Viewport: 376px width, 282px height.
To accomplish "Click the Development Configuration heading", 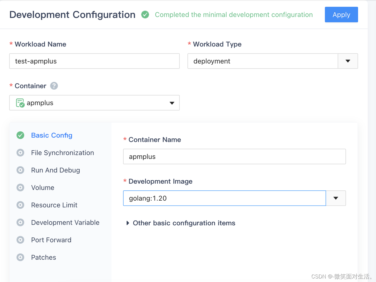I will click(72, 15).
